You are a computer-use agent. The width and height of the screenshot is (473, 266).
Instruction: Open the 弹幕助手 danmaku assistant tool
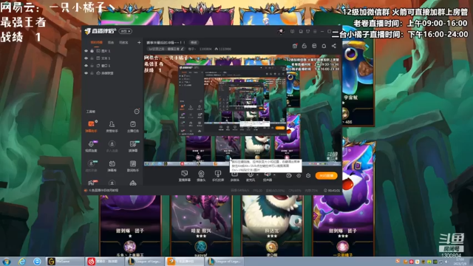(91, 126)
